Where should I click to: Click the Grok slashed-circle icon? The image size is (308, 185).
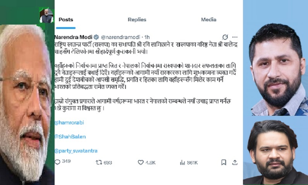[225, 37]
